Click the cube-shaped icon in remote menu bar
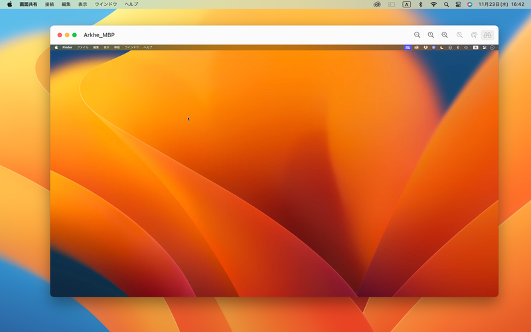Screen dimensions: 531x332 click(x=450, y=47)
